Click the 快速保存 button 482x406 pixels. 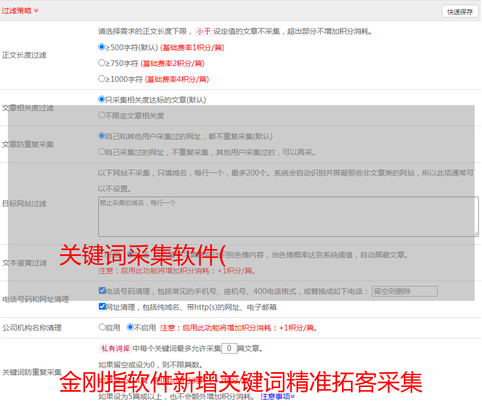coord(460,12)
